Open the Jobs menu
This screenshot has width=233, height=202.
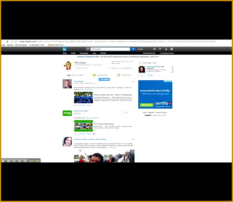coord(94,53)
